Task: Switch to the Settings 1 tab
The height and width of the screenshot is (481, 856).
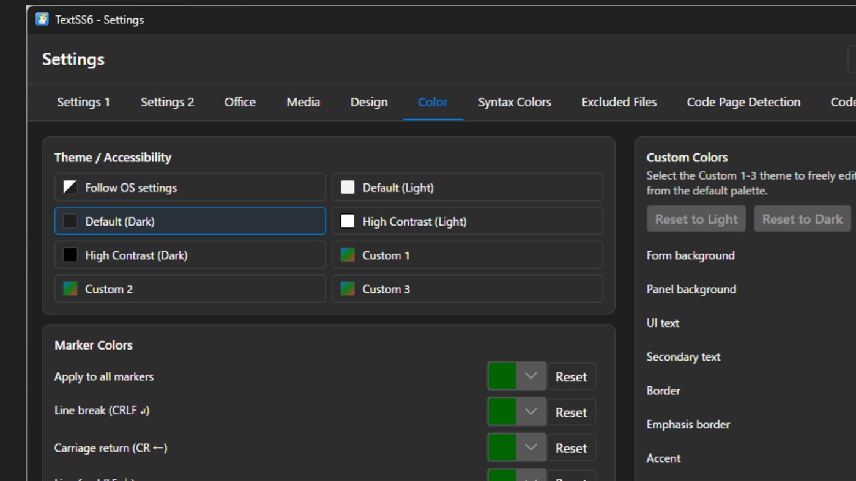Action: (84, 102)
